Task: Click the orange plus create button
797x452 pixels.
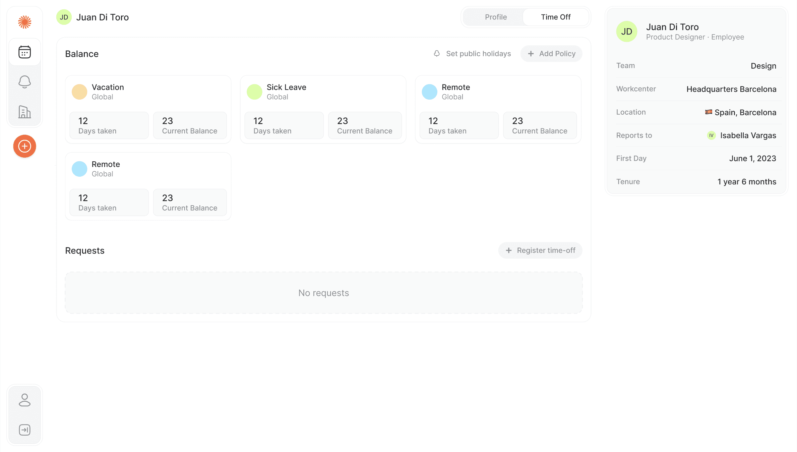Action: point(24,146)
